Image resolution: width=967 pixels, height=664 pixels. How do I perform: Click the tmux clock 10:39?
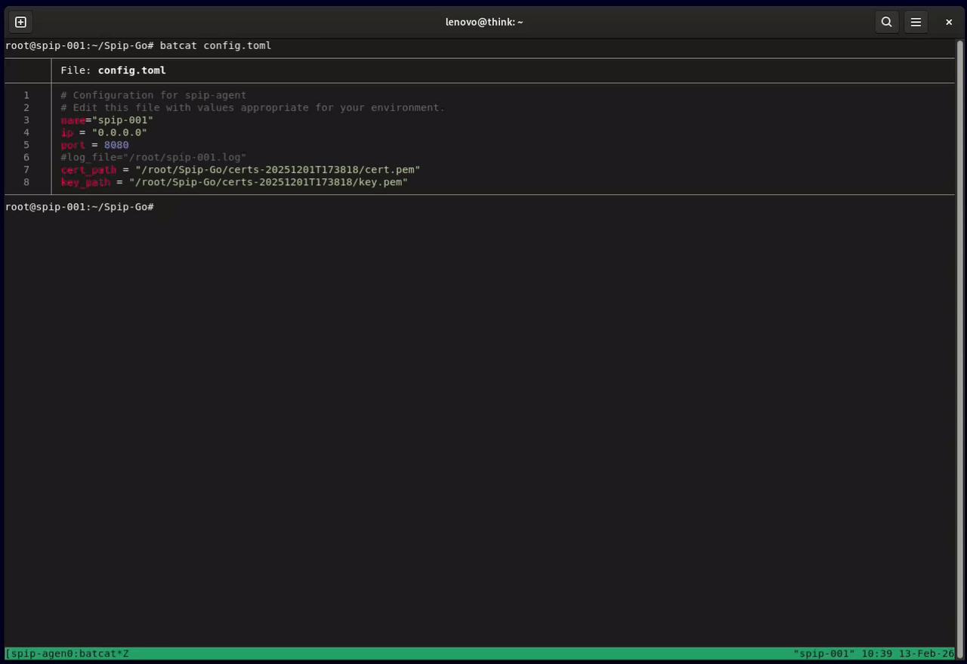[x=876, y=653]
